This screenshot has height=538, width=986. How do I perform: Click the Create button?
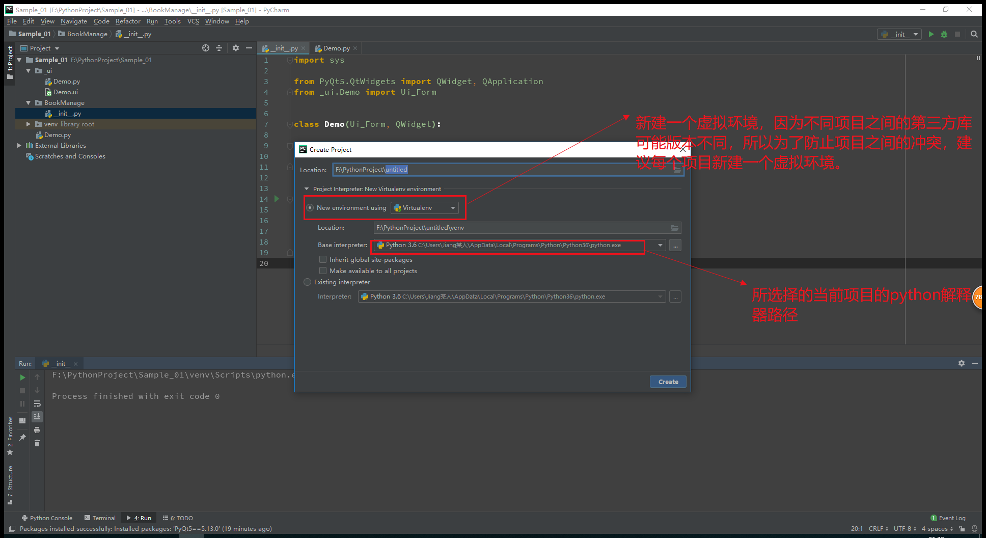668,382
